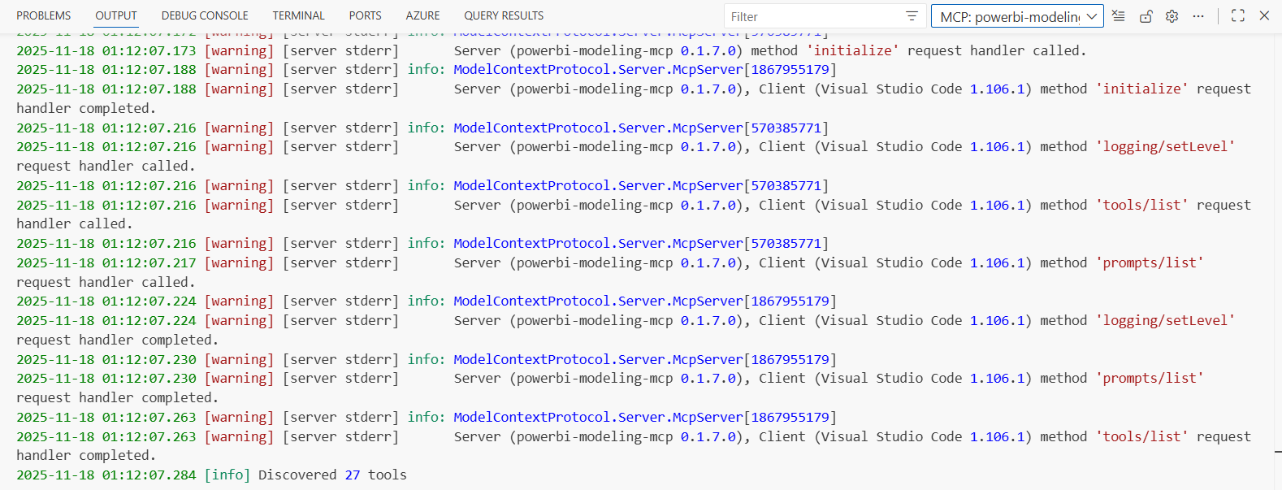
Task: Open the filter options icon in Filter box
Action: pos(912,16)
